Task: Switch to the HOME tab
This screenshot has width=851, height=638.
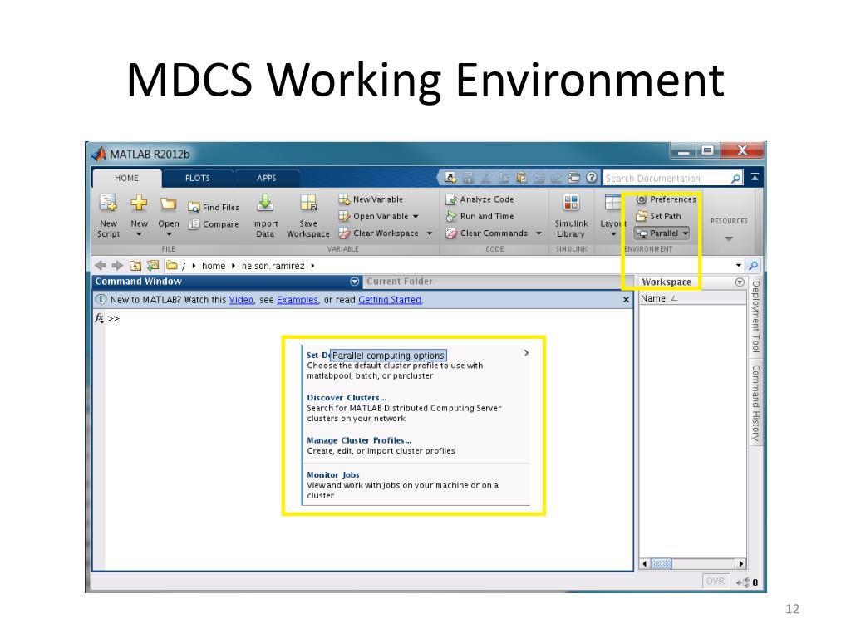Action: [x=127, y=178]
